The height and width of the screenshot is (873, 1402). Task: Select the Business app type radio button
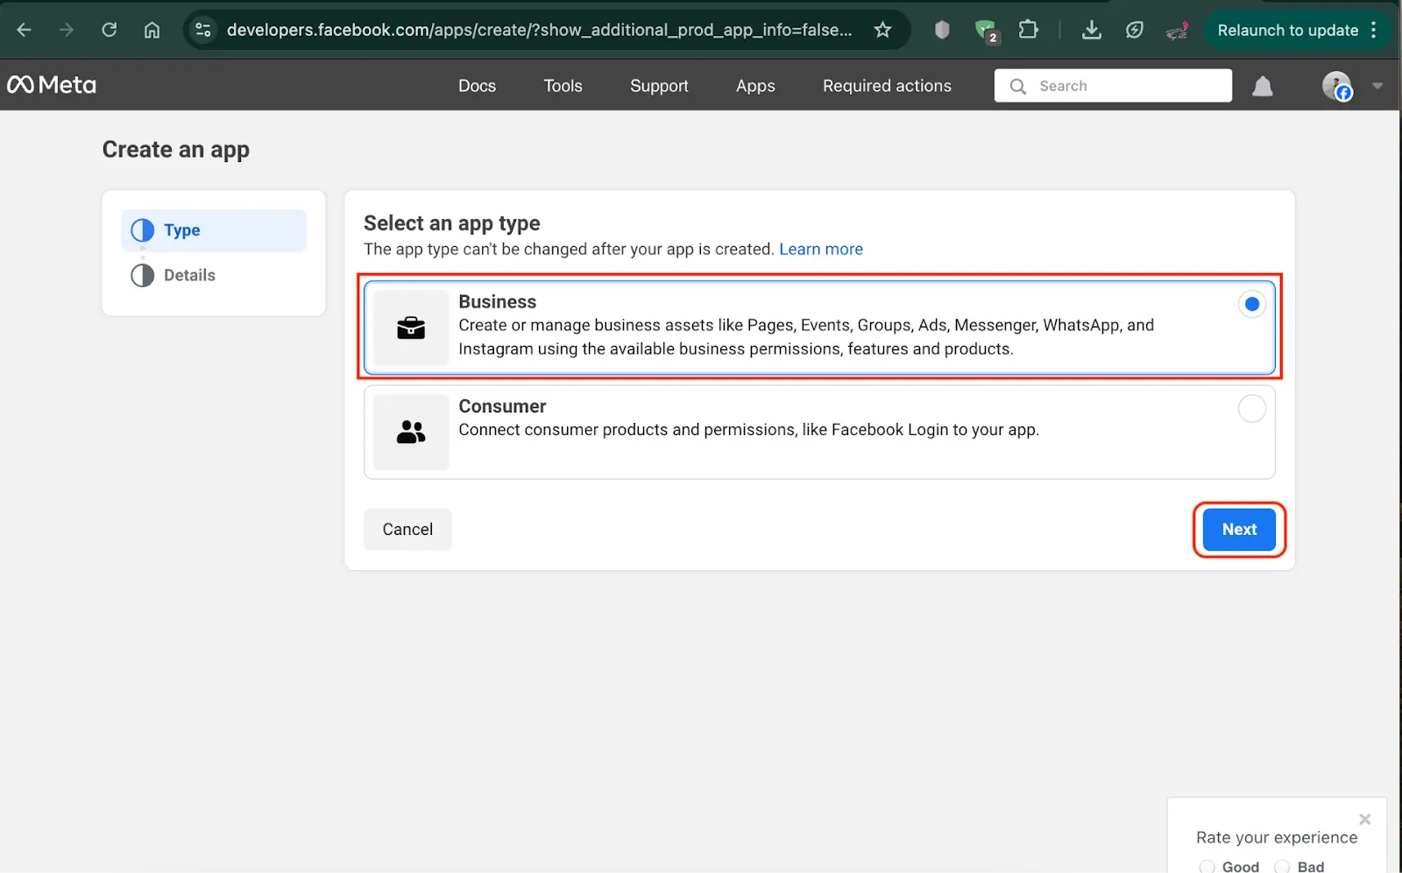tap(1251, 304)
